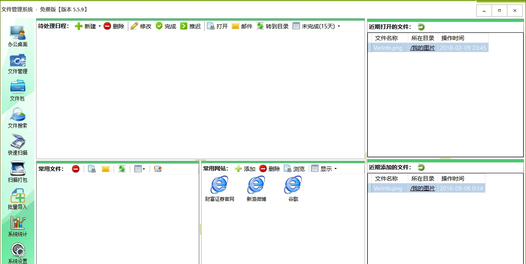This screenshot has height=264, width=526.
Task: Click the mail icon in 常用文件 toolbar
Action: tap(106, 169)
